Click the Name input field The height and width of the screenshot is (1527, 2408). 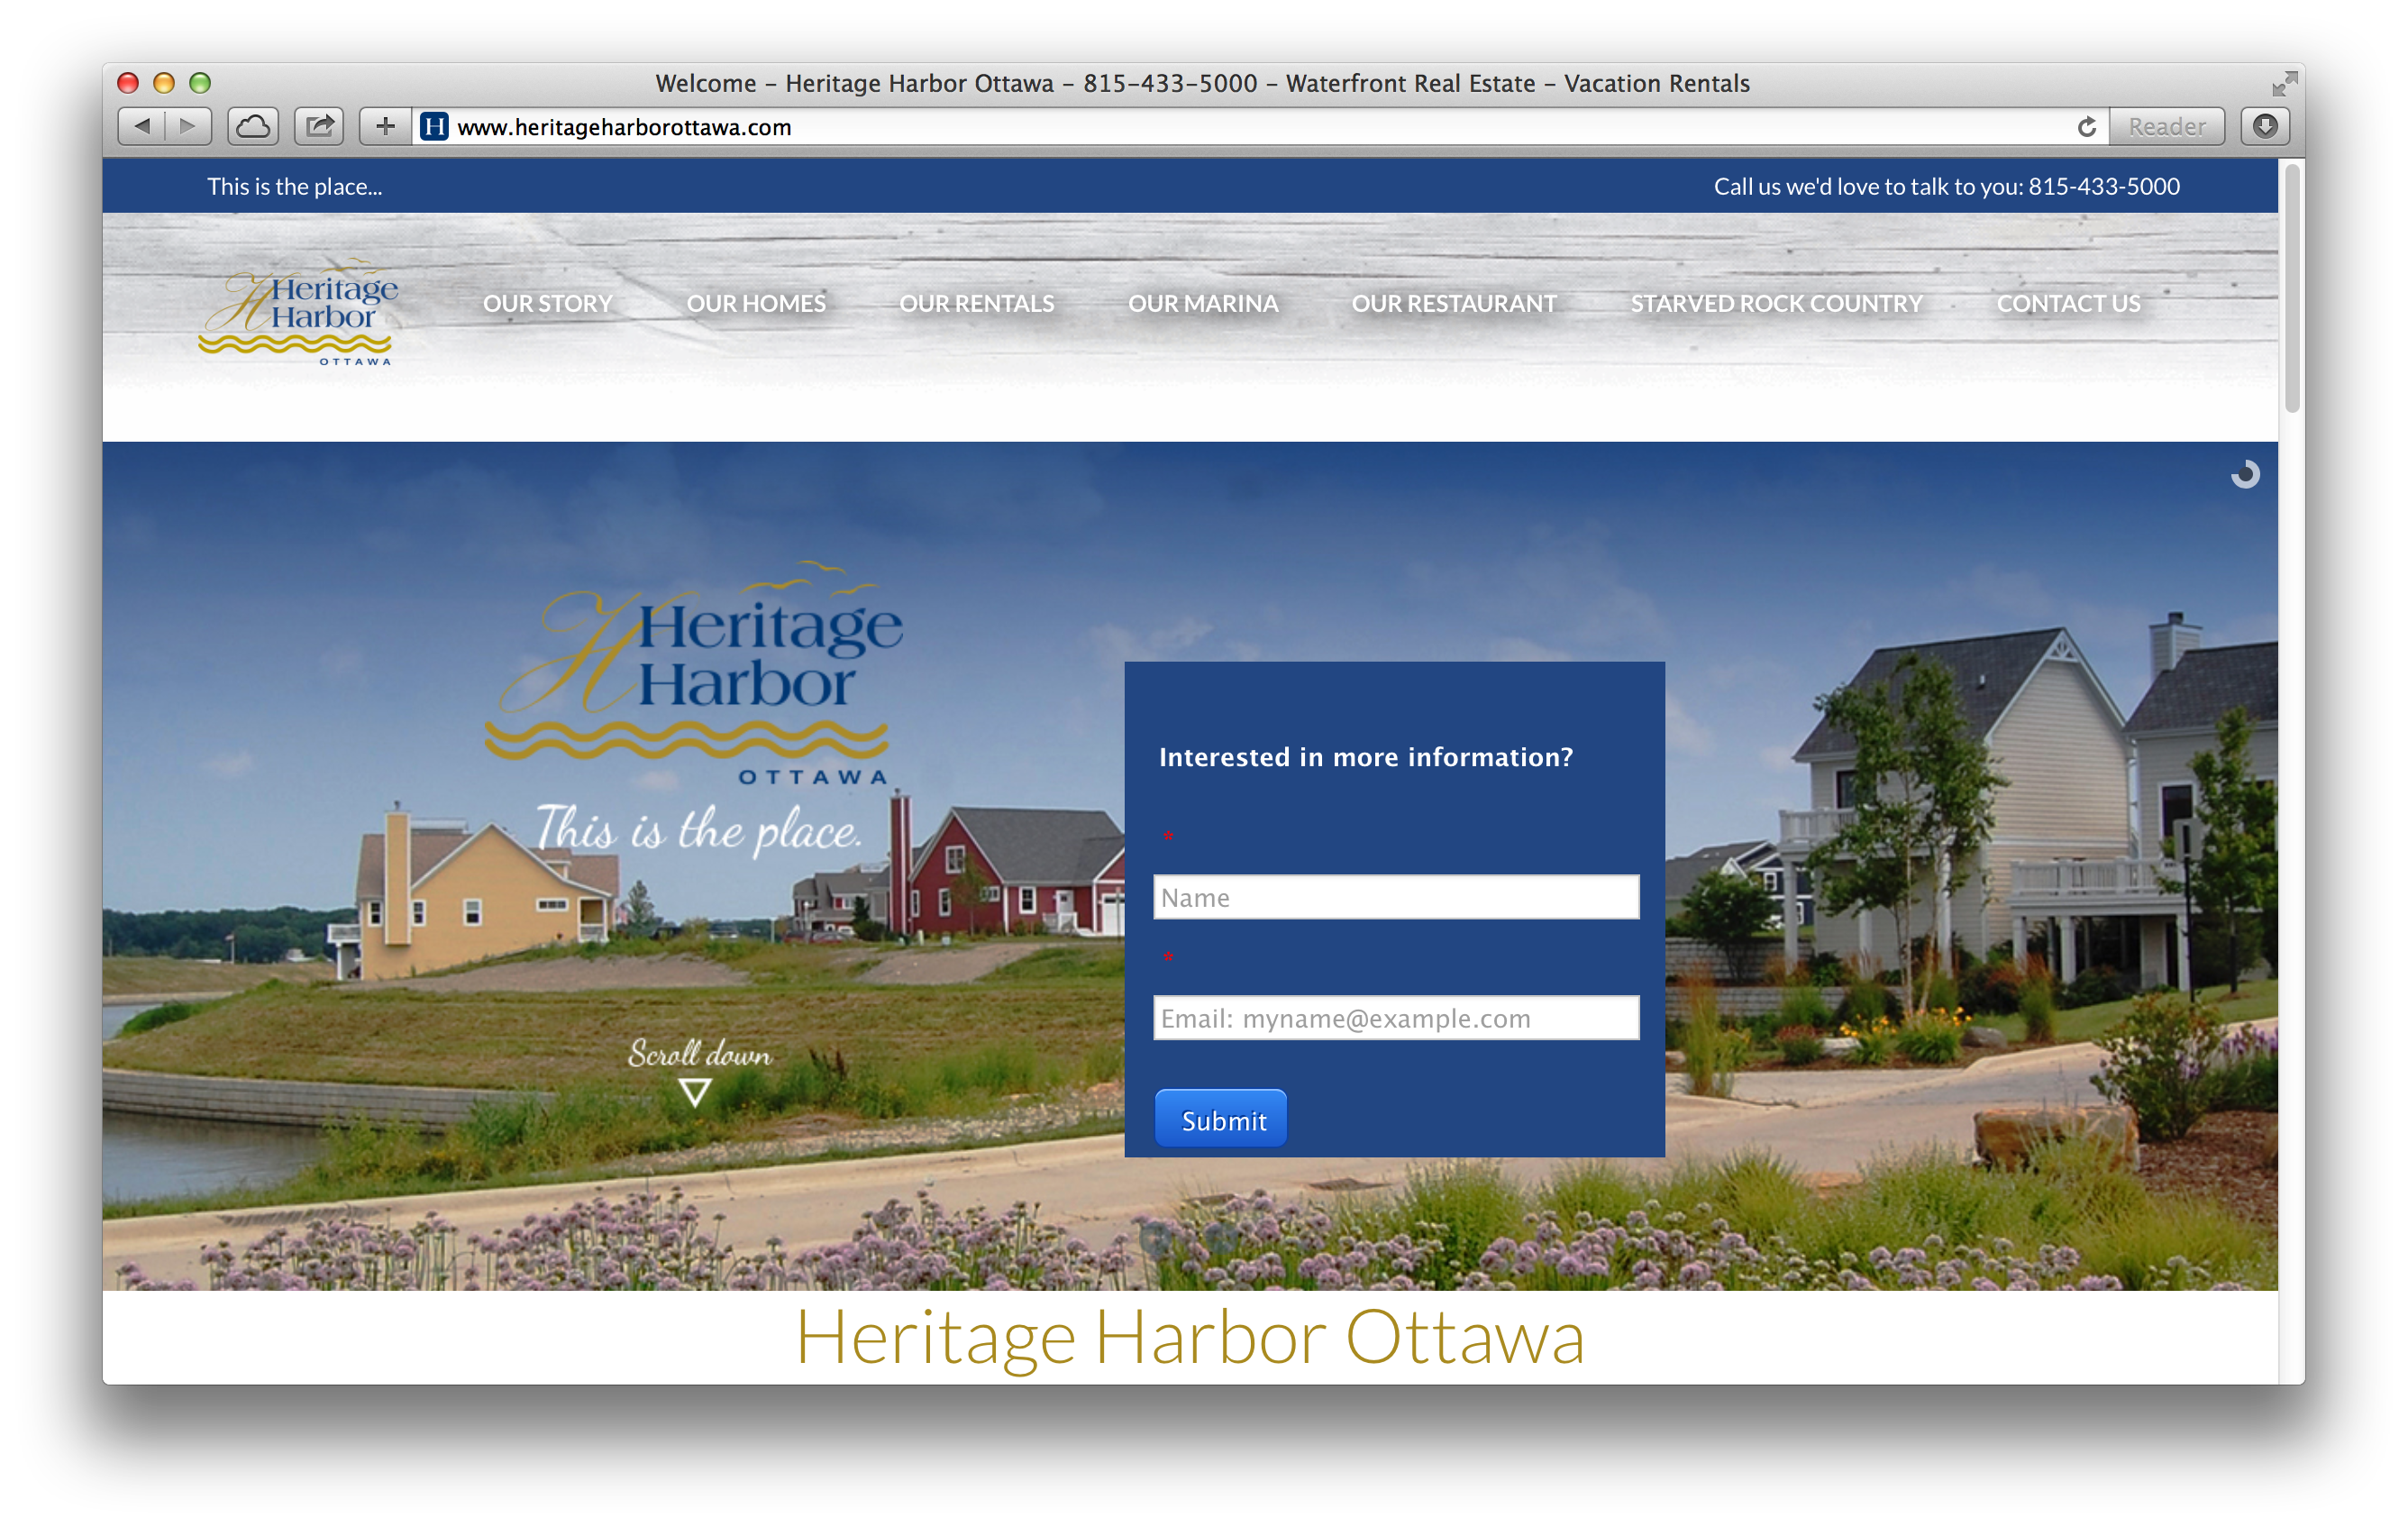1396,897
